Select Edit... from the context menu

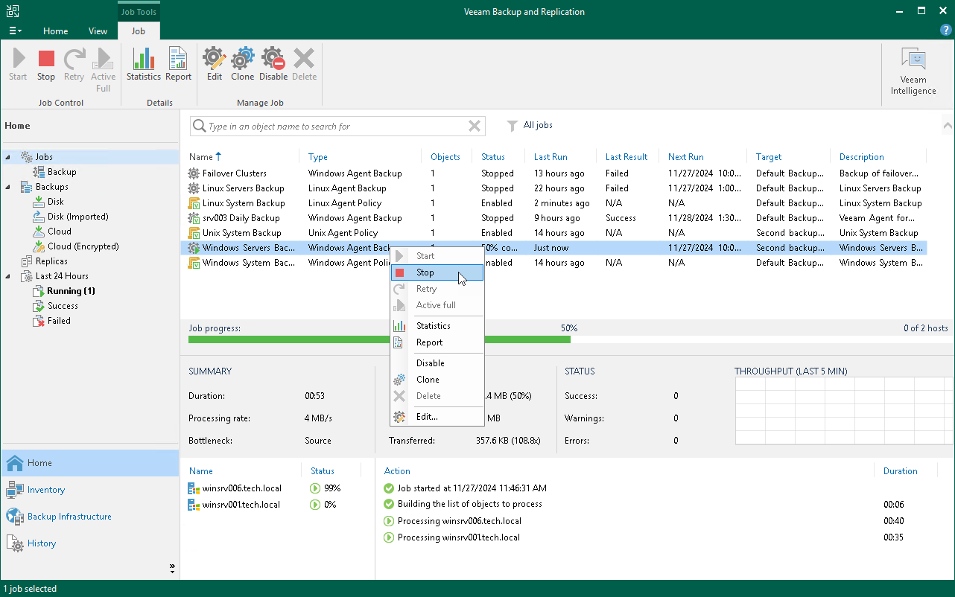tap(427, 417)
